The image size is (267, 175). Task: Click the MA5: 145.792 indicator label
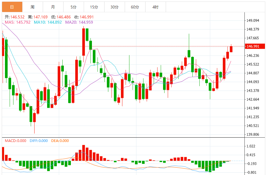18,22
